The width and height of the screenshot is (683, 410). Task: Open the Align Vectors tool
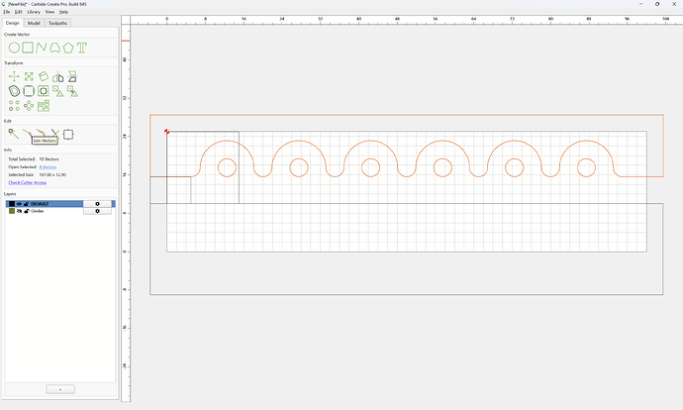58,91
